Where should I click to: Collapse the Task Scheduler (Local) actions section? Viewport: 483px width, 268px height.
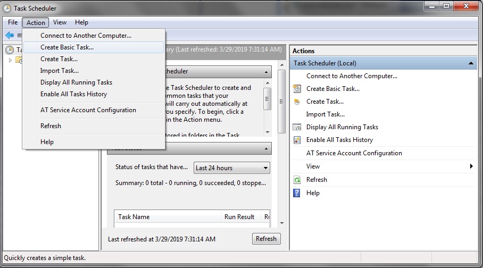(471, 63)
